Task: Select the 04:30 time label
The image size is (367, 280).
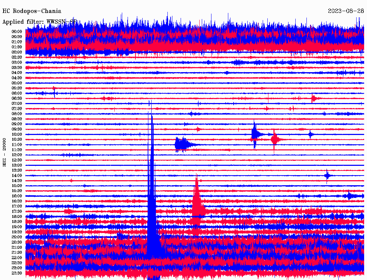Action: pos(17,78)
